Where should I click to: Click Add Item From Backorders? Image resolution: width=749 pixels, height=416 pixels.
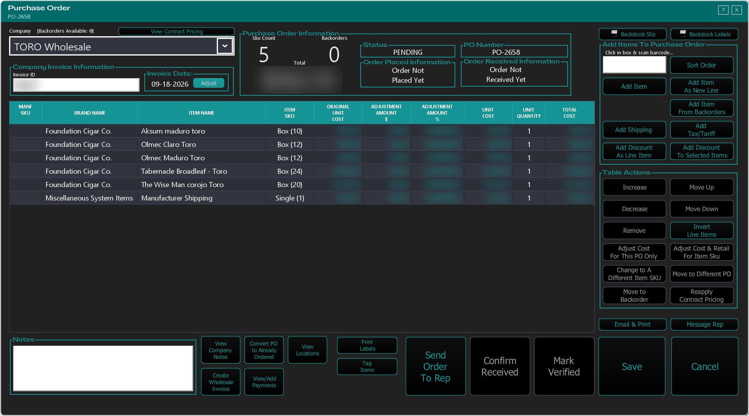coord(702,108)
